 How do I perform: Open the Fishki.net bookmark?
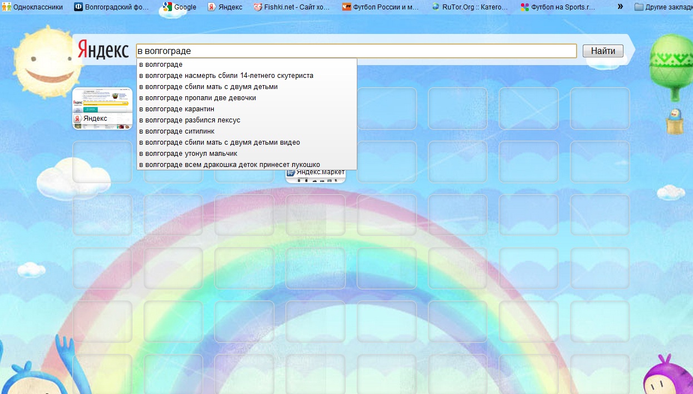click(291, 7)
